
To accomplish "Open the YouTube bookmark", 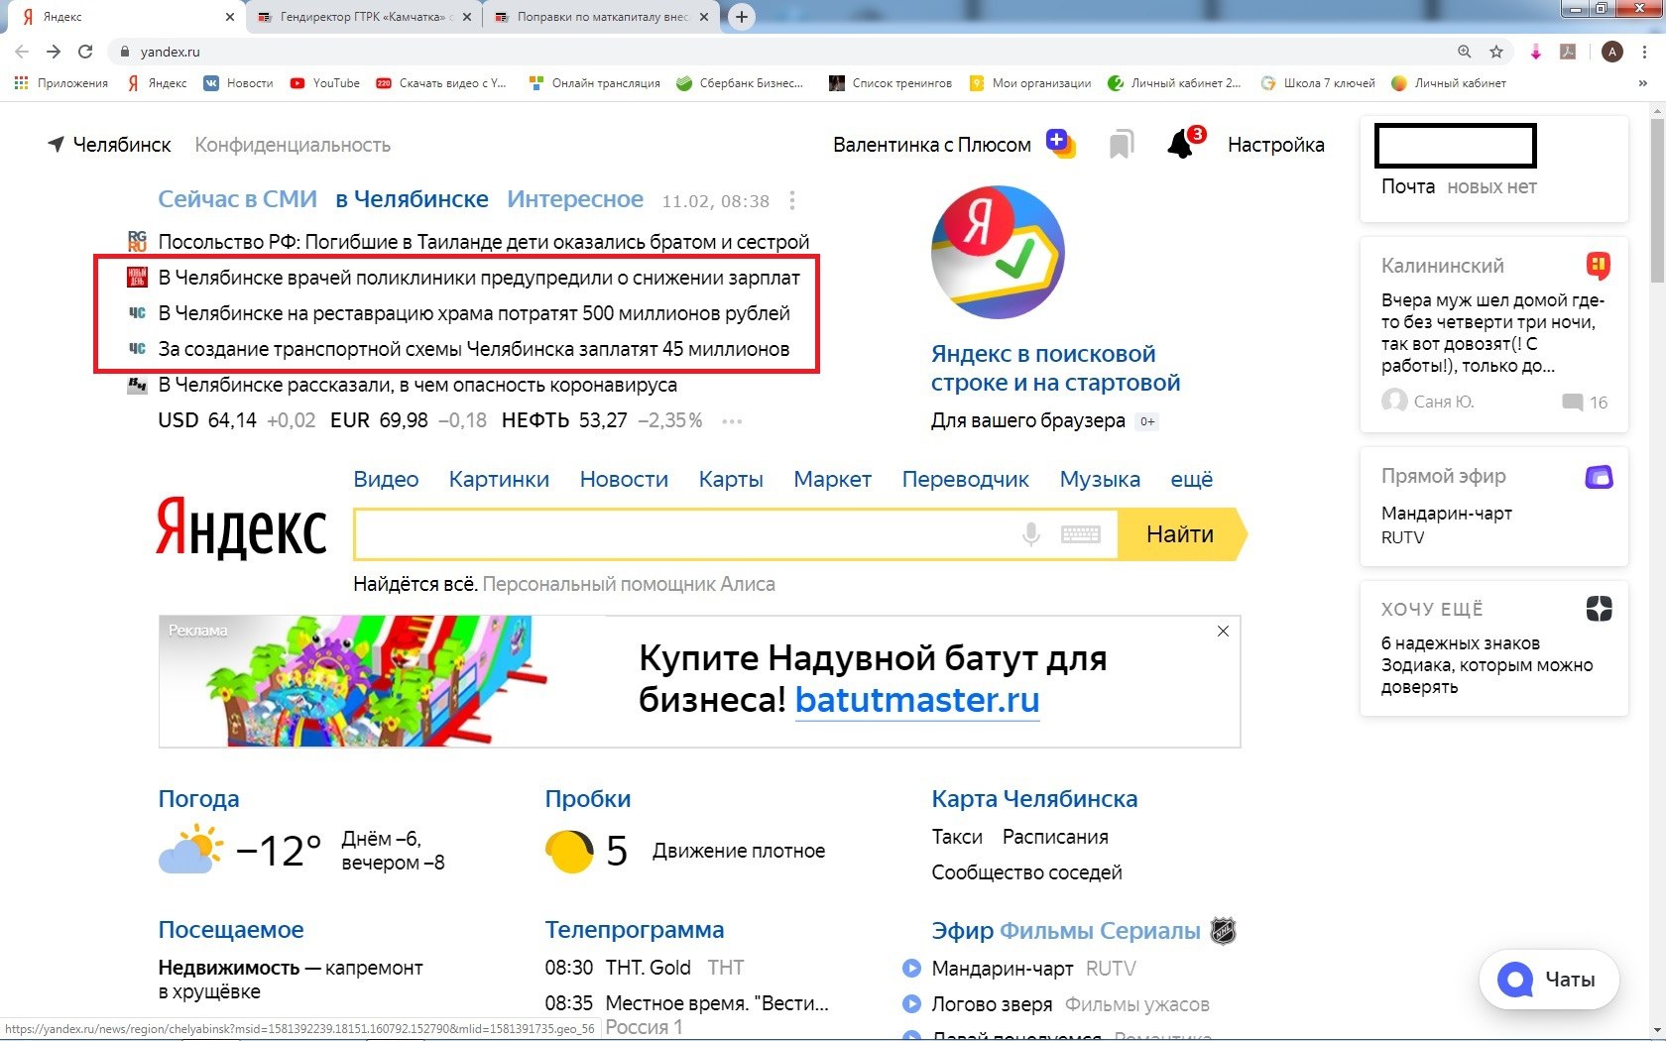I will (325, 83).
